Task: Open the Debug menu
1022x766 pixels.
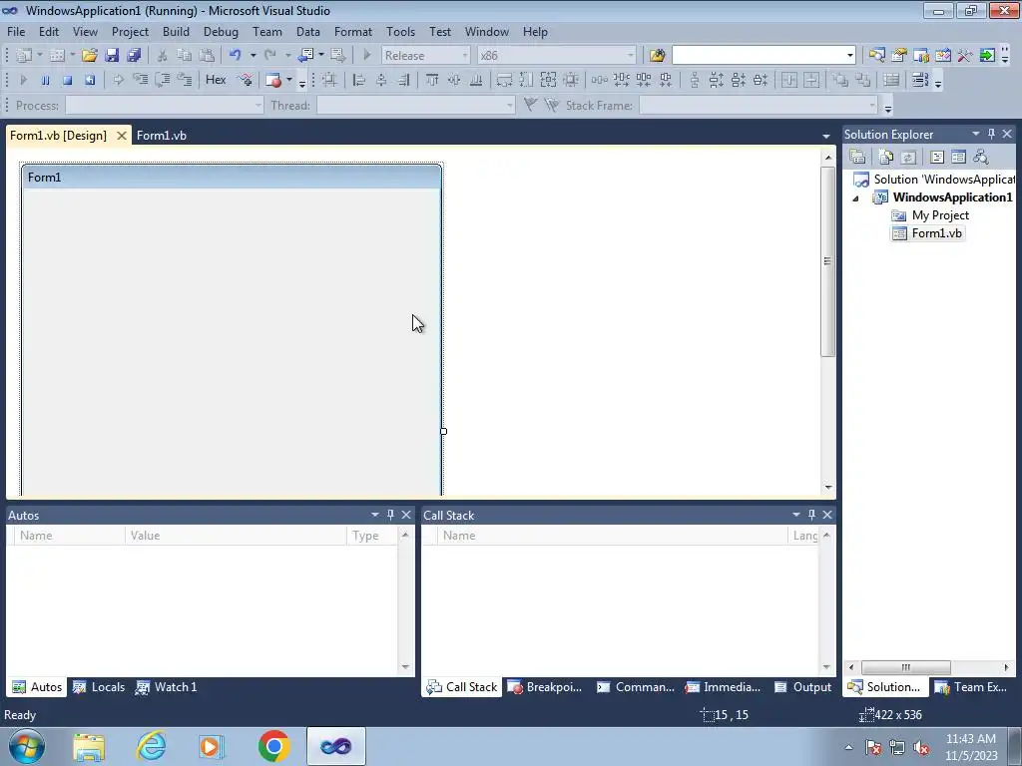Action: 221,31
